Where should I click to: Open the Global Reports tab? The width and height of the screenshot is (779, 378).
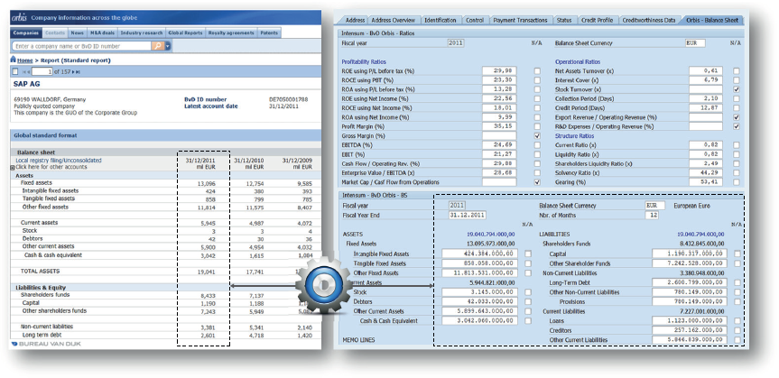[185, 32]
